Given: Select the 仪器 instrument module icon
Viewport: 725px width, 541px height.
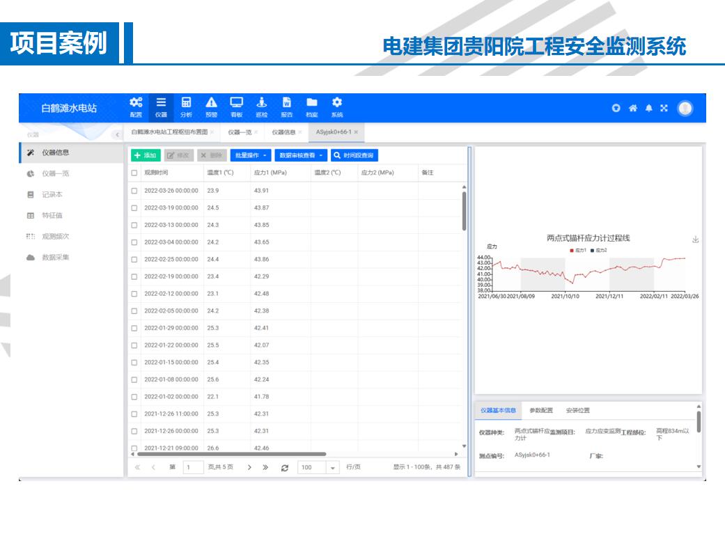Looking at the screenshot, I should pyautogui.click(x=161, y=107).
